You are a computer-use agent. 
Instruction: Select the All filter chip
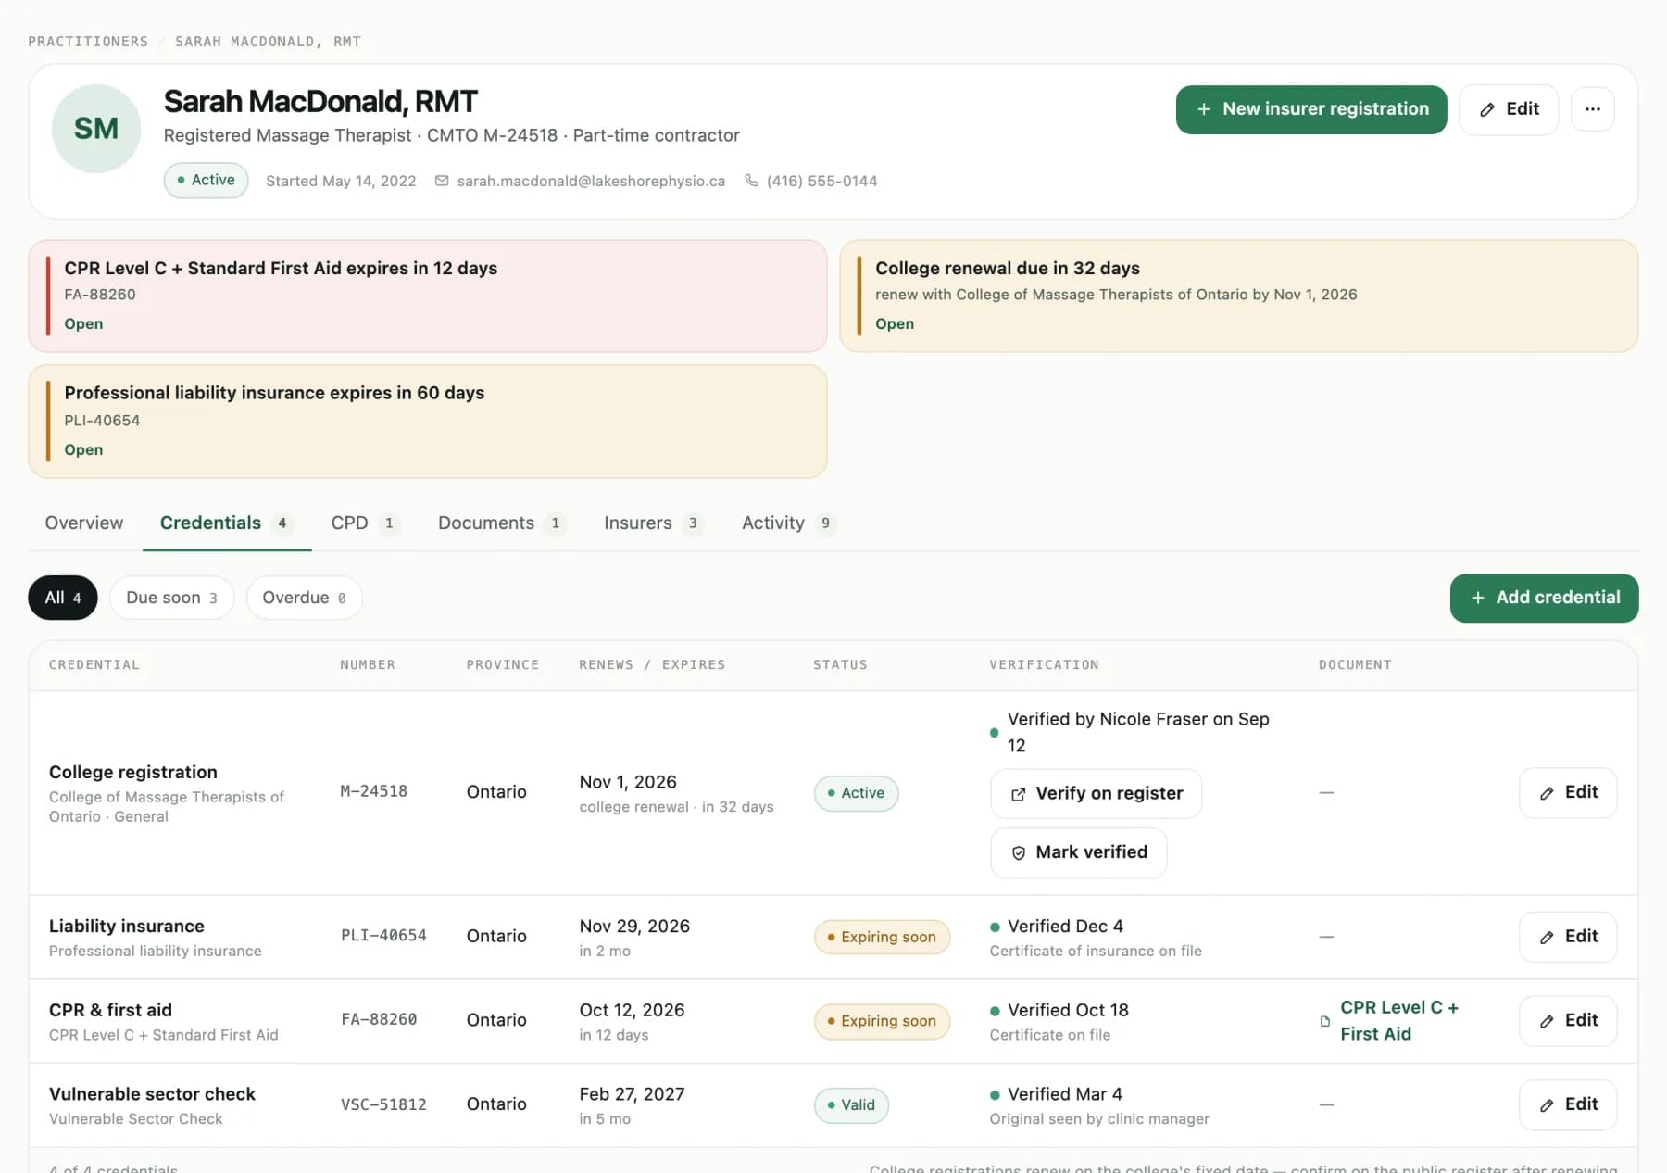click(x=63, y=598)
